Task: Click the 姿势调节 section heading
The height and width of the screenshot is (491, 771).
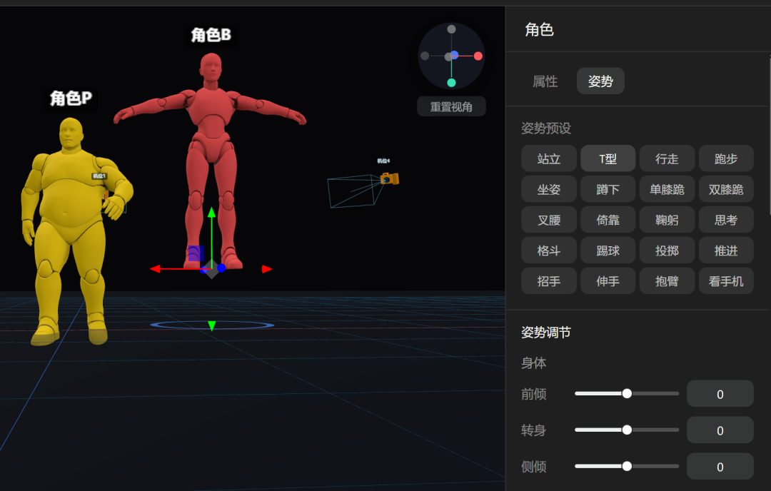Action: pyautogui.click(x=546, y=333)
